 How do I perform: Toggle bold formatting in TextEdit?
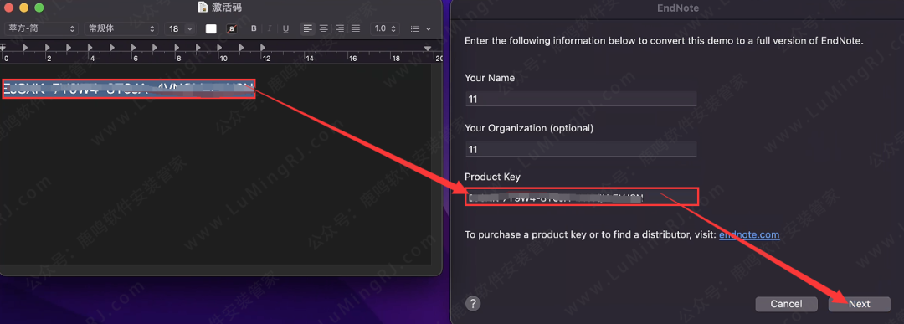254,28
